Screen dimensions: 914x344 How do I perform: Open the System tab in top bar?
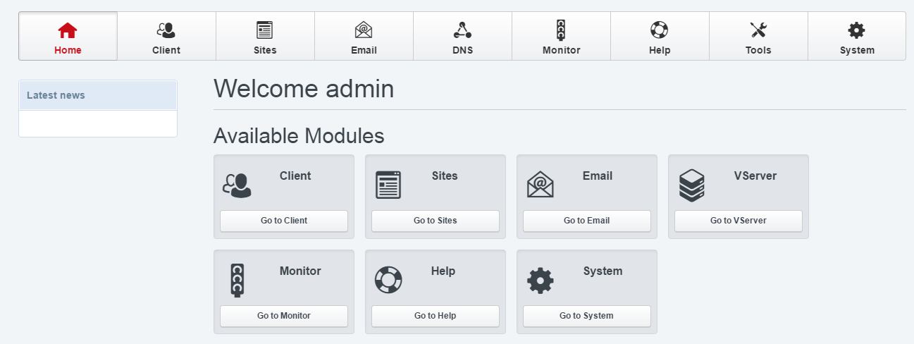click(x=857, y=37)
